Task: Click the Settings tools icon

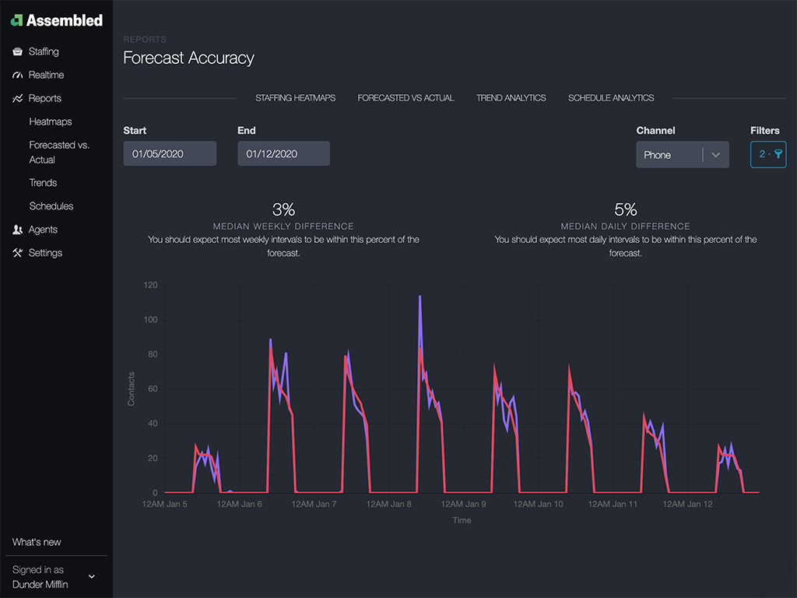Action: point(17,253)
